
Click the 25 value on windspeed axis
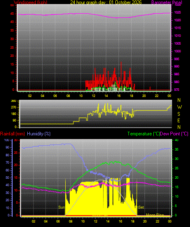(12, 47)
